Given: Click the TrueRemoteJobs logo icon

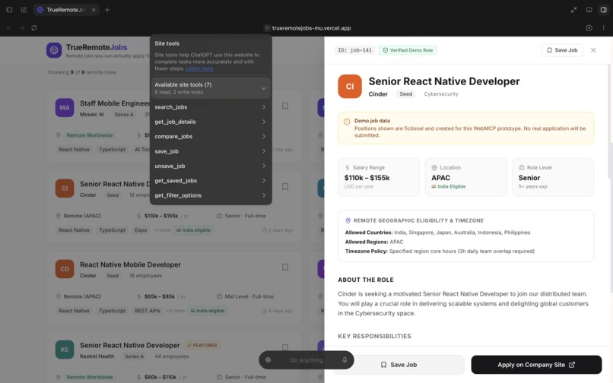Looking at the screenshot, I should click(x=54, y=50).
